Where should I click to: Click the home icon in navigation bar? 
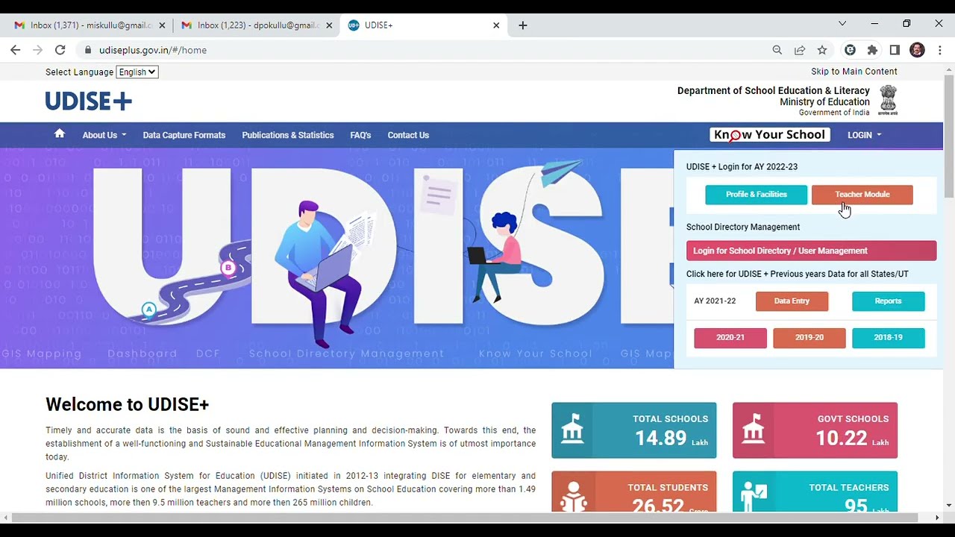click(60, 134)
